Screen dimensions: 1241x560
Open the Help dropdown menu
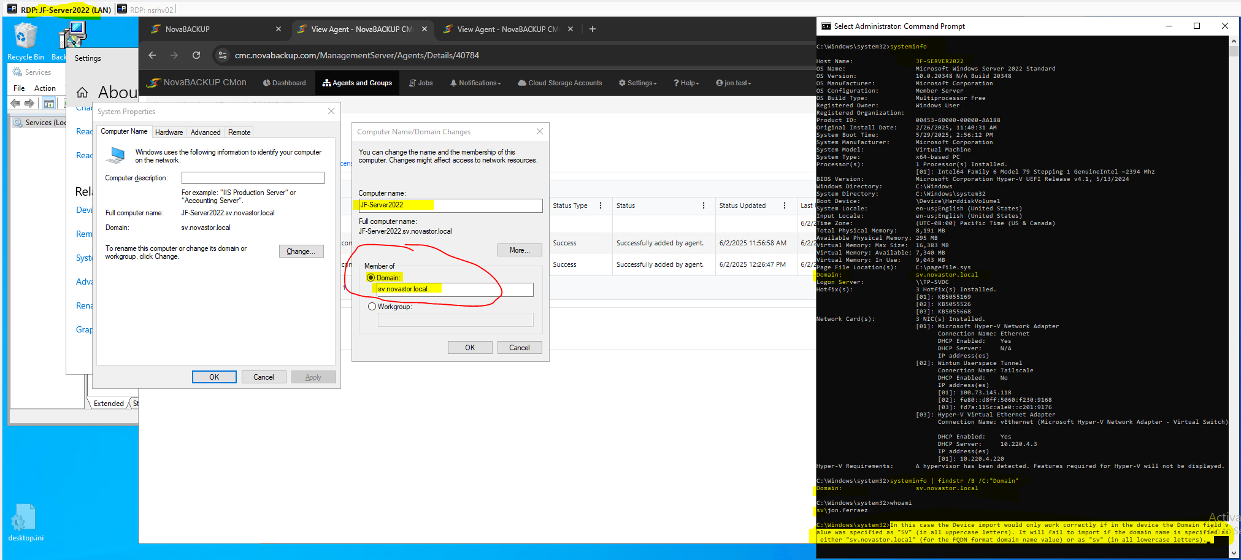686,83
